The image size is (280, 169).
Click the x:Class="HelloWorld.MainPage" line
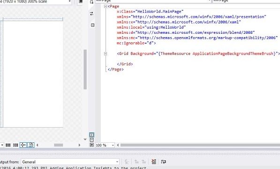pos(150,12)
